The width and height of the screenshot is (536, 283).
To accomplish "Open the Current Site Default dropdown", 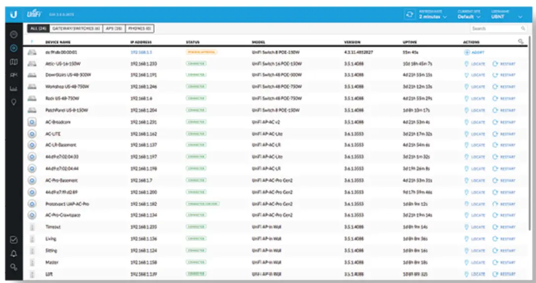I will coord(469,15).
